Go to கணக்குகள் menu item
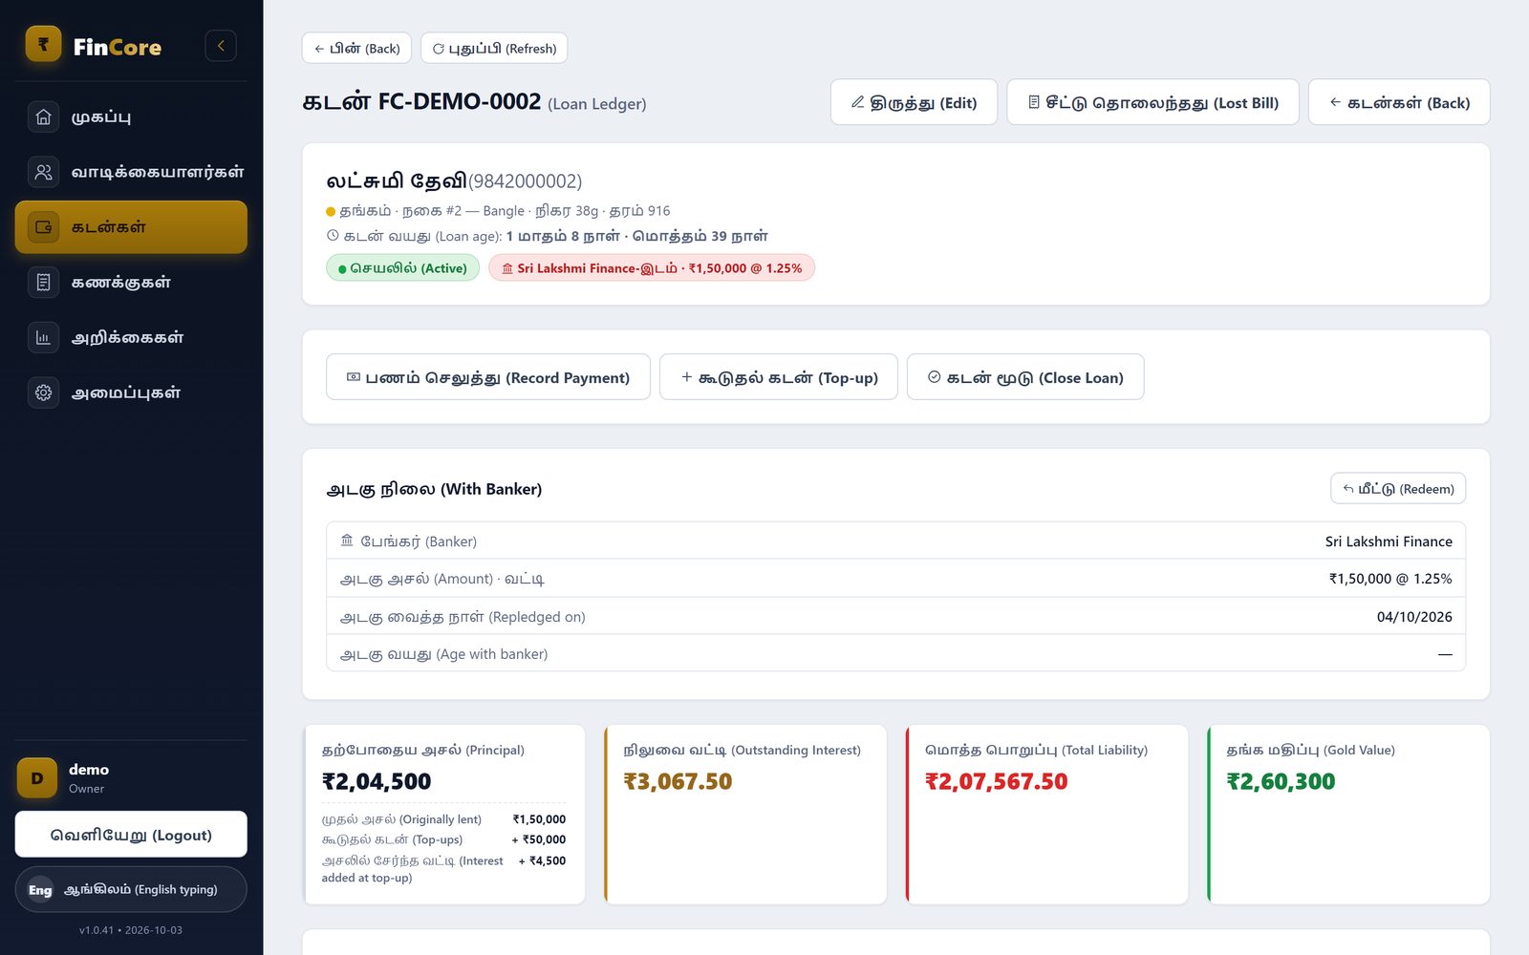The height and width of the screenshot is (955, 1529). coord(131,283)
